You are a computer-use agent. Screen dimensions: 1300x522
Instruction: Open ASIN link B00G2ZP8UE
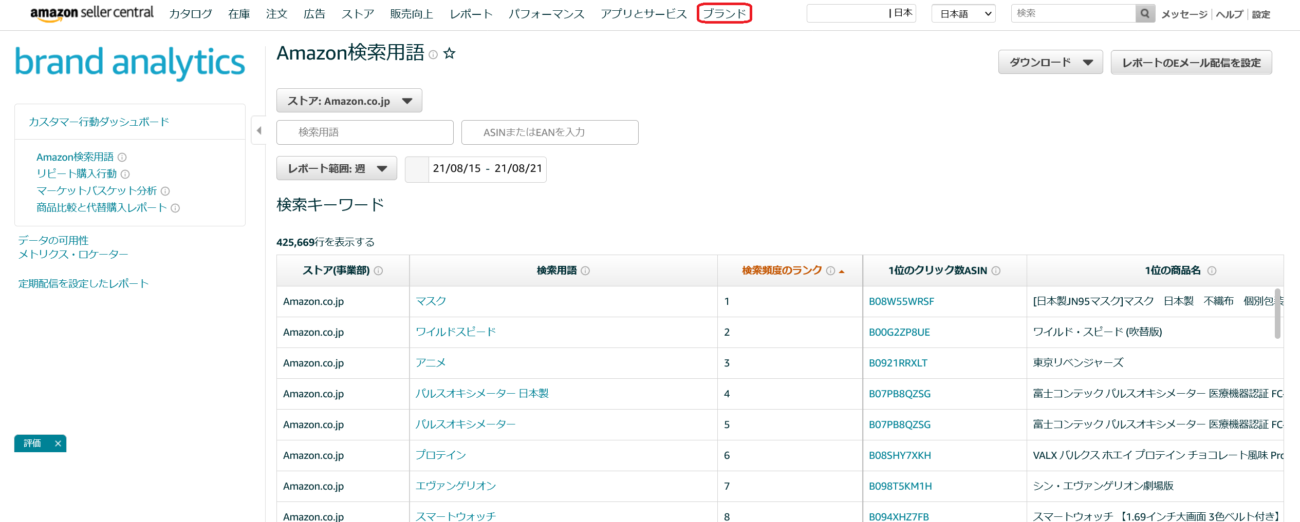point(899,333)
